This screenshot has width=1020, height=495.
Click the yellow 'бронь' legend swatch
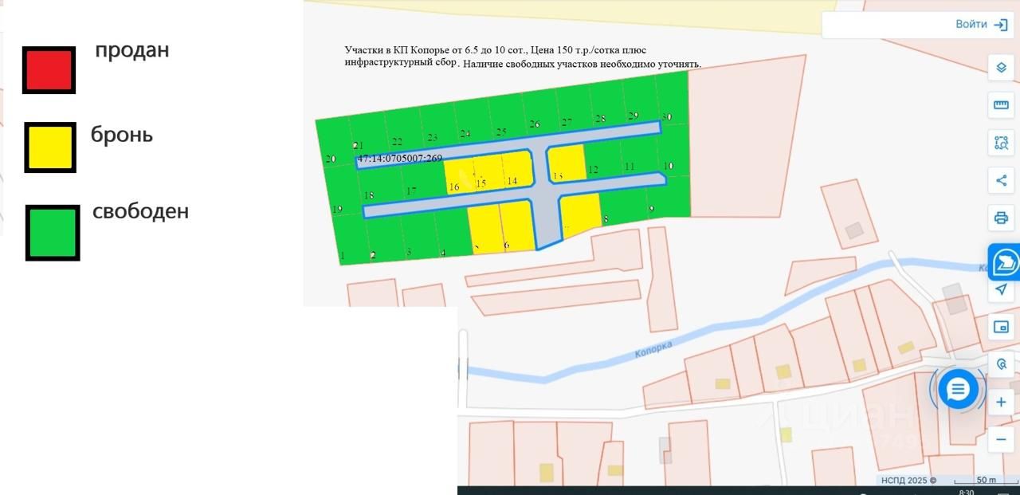[50, 147]
